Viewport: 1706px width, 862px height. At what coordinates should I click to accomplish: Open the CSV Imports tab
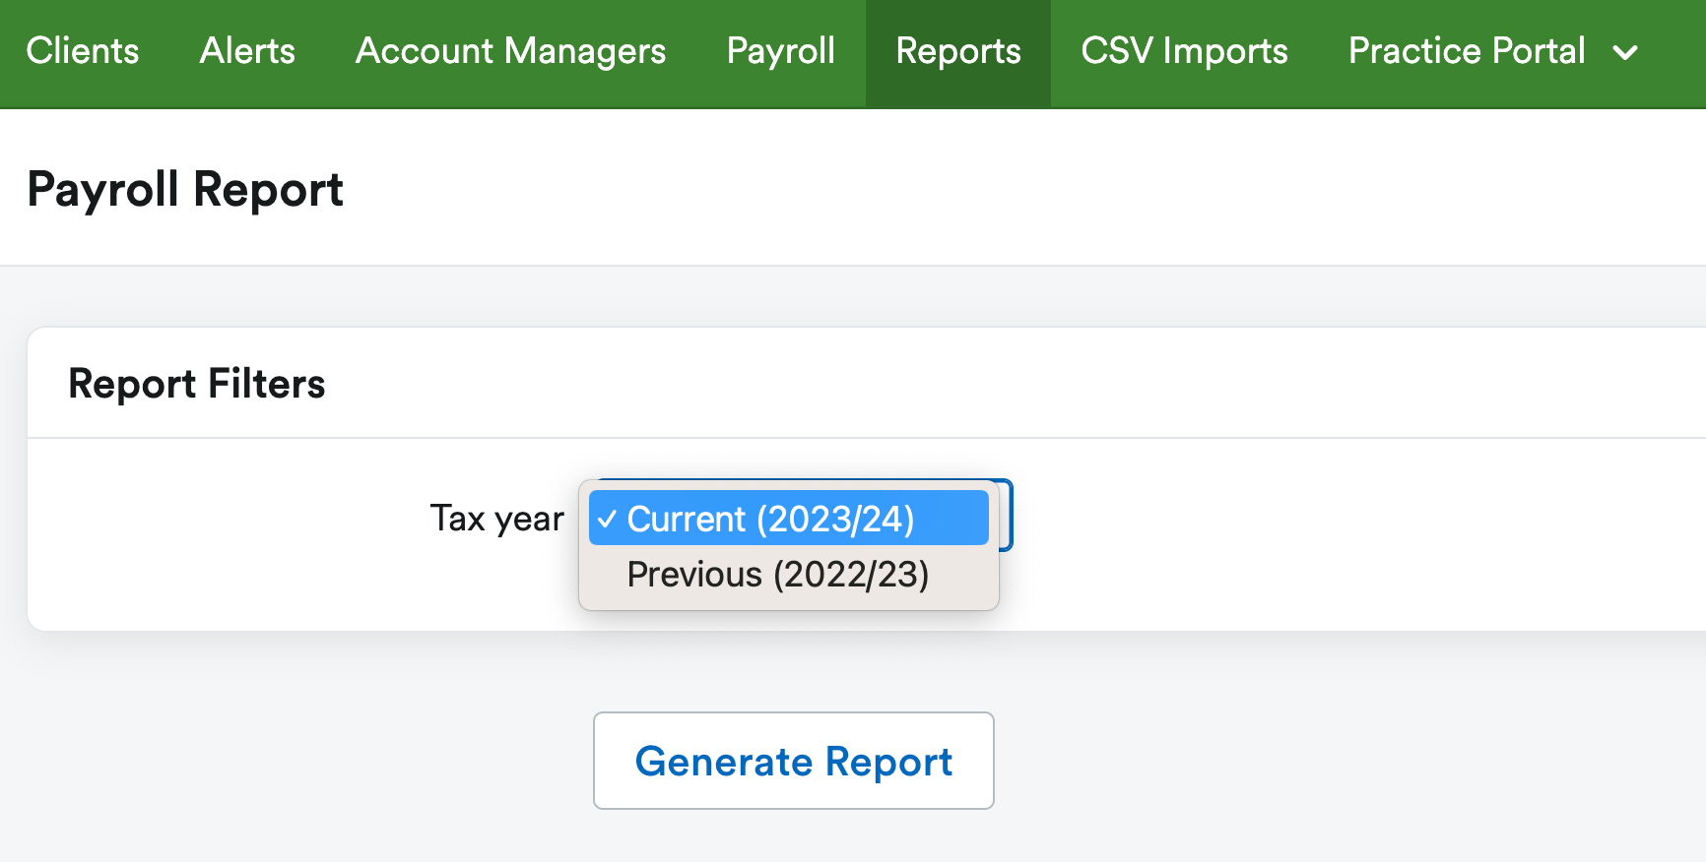pos(1184,51)
